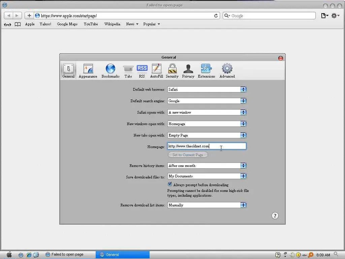Open the Yahoo! bookmark link
Image resolution: width=345 pixels, height=259 pixels.
tap(45, 24)
